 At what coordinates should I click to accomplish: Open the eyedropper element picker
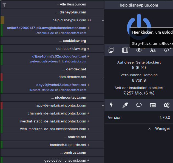(125, 105)
